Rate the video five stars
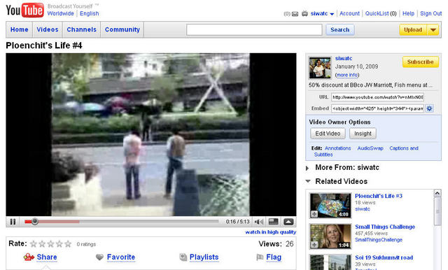The height and width of the screenshot is (270, 448). click(x=68, y=243)
